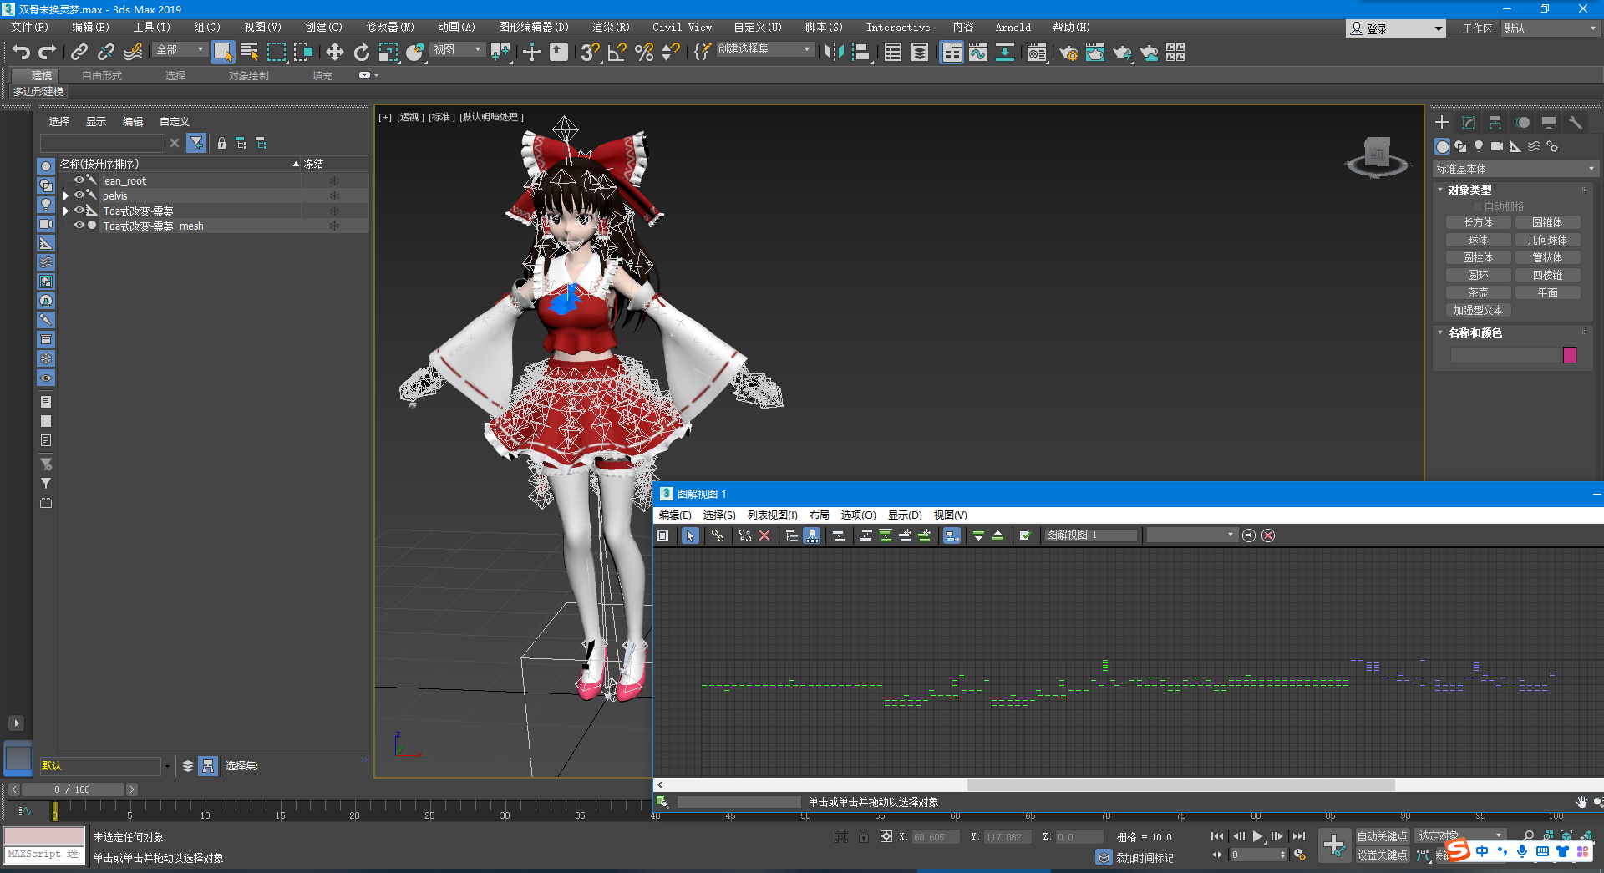Click the 长方体 box primitive button

(1478, 223)
